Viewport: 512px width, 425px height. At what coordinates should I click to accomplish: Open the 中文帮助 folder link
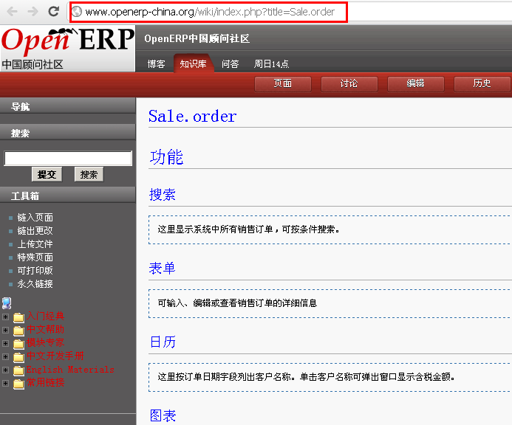45,329
